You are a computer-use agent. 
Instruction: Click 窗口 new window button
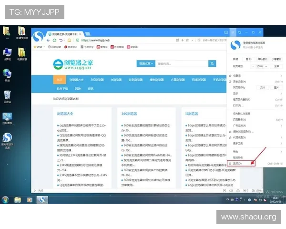(x=248, y=59)
